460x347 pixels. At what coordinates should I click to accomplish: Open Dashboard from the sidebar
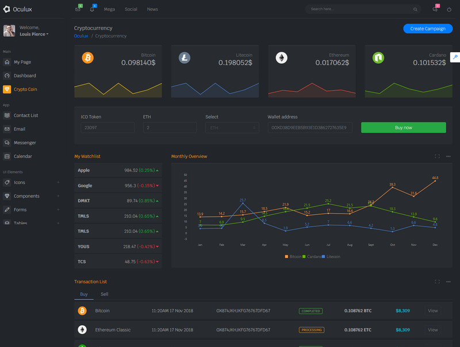[x=25, y=76]
